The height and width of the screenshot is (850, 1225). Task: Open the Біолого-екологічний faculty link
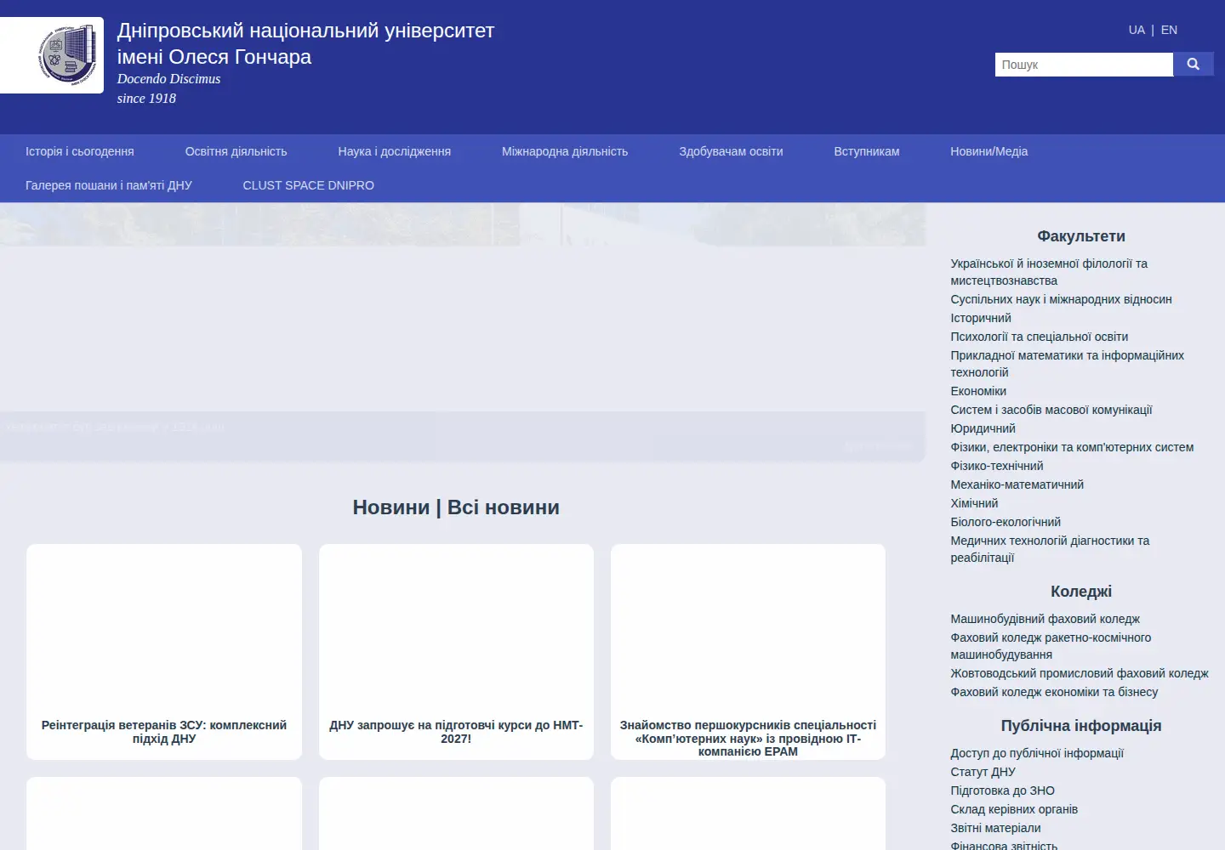click(1006, 522)
